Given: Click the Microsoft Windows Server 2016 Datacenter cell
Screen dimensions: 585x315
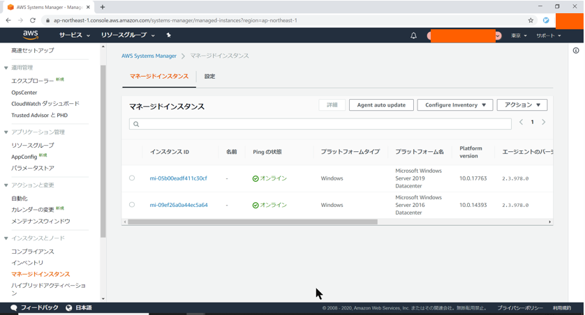Looking at the screenshot, I should (x=418, y=205).
